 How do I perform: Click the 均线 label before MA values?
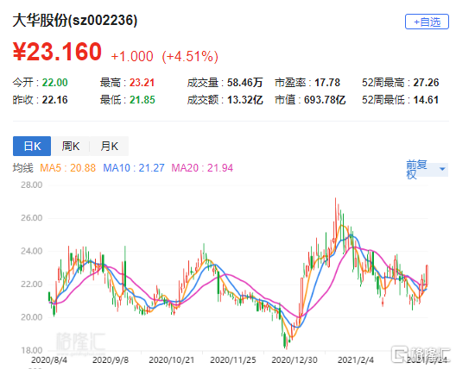click(23, 168)
